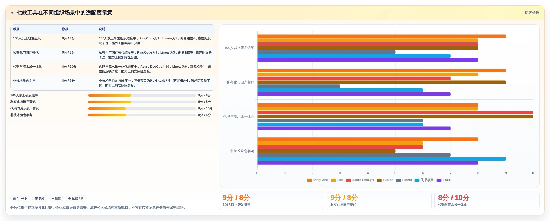Toggle the Azure DevOps legend swatch
550x221 pixels.
click(348, 180)
